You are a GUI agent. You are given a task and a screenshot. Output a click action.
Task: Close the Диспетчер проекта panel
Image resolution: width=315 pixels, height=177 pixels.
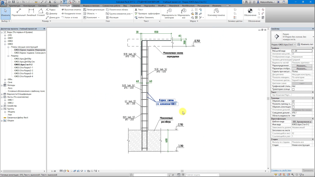point(44,29)
